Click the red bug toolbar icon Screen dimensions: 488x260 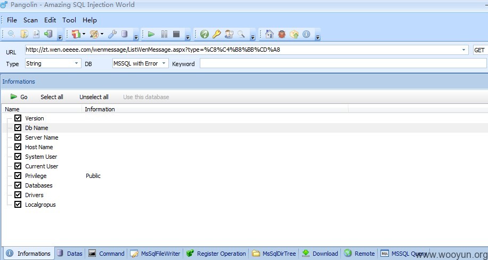pos(282,34)
